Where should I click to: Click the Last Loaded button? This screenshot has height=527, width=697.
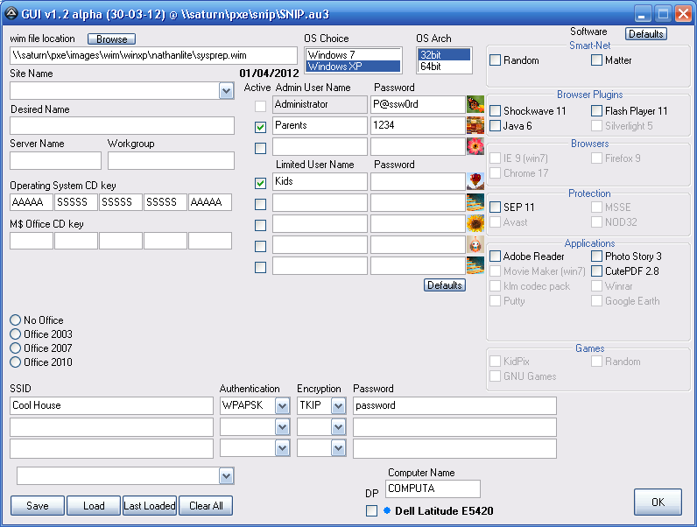click(x=150, y=506)
